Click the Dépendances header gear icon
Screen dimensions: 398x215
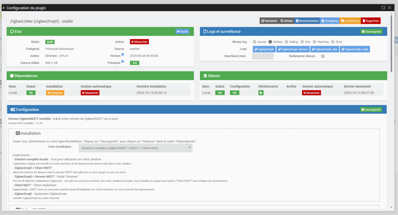(x=12, y=76)
